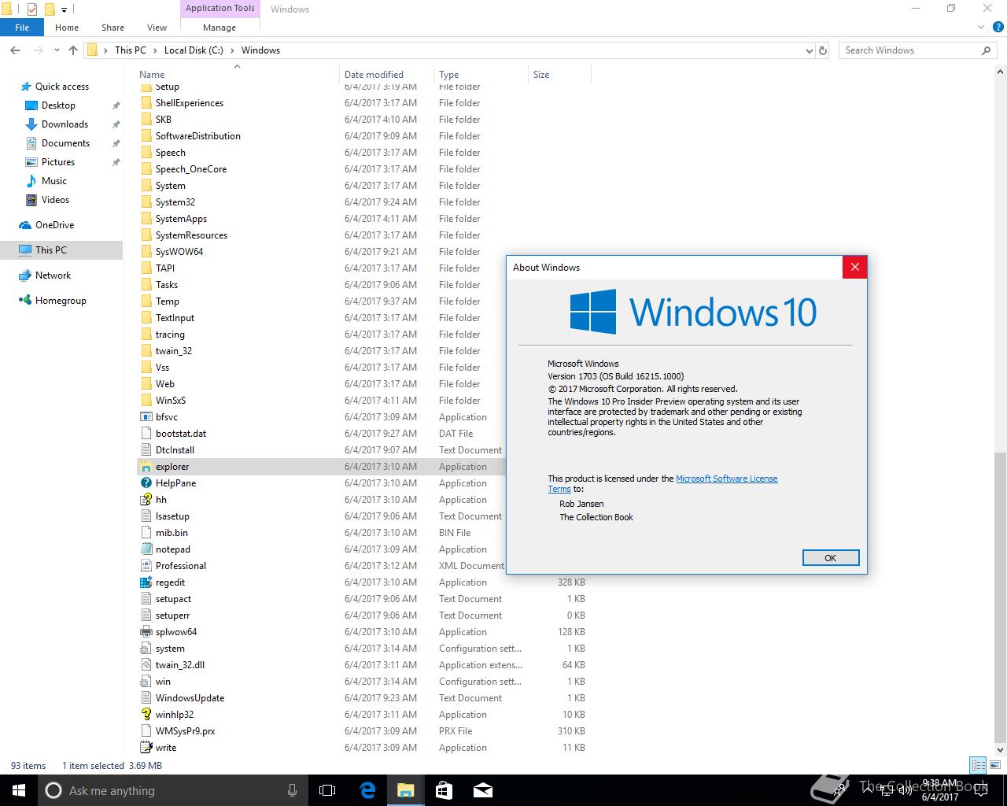
Task: Select the Professional XML file icon
Action: tap(146, 566)
